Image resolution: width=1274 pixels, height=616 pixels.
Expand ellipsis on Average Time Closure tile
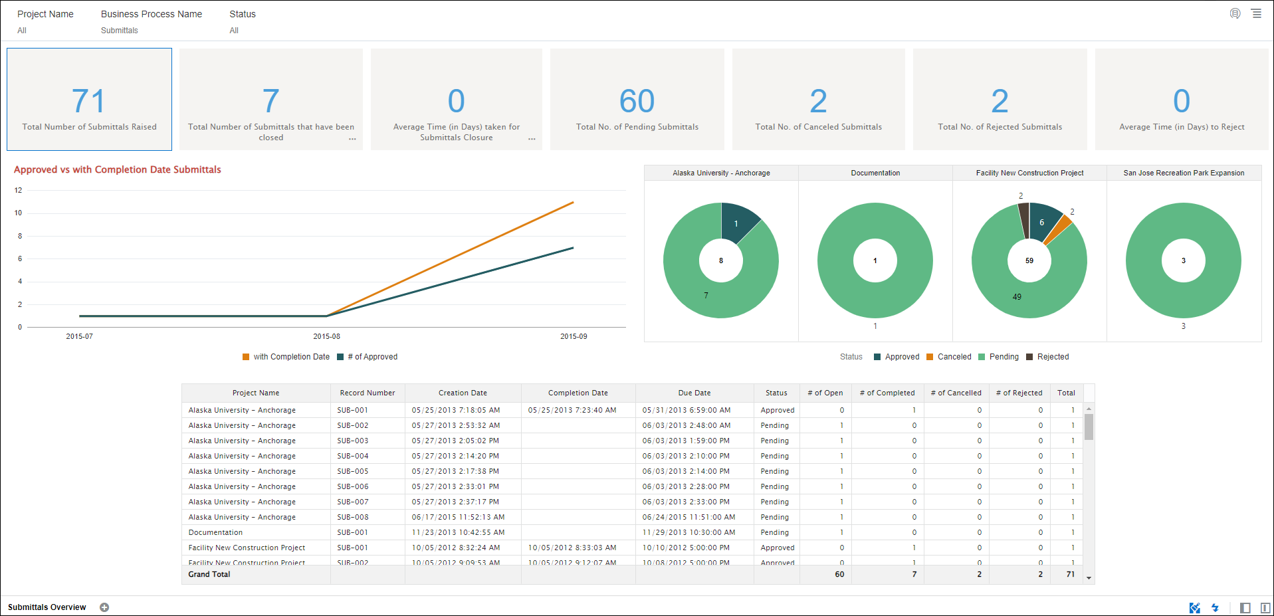[532, 139]
